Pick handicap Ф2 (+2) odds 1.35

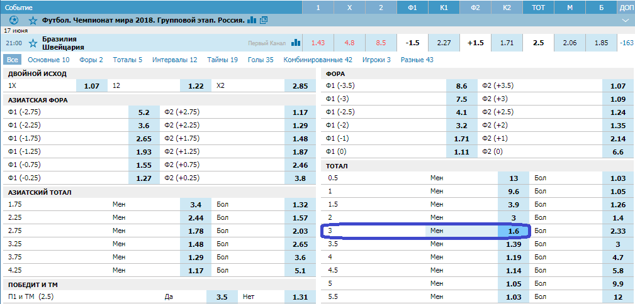(x=618, y=126)
